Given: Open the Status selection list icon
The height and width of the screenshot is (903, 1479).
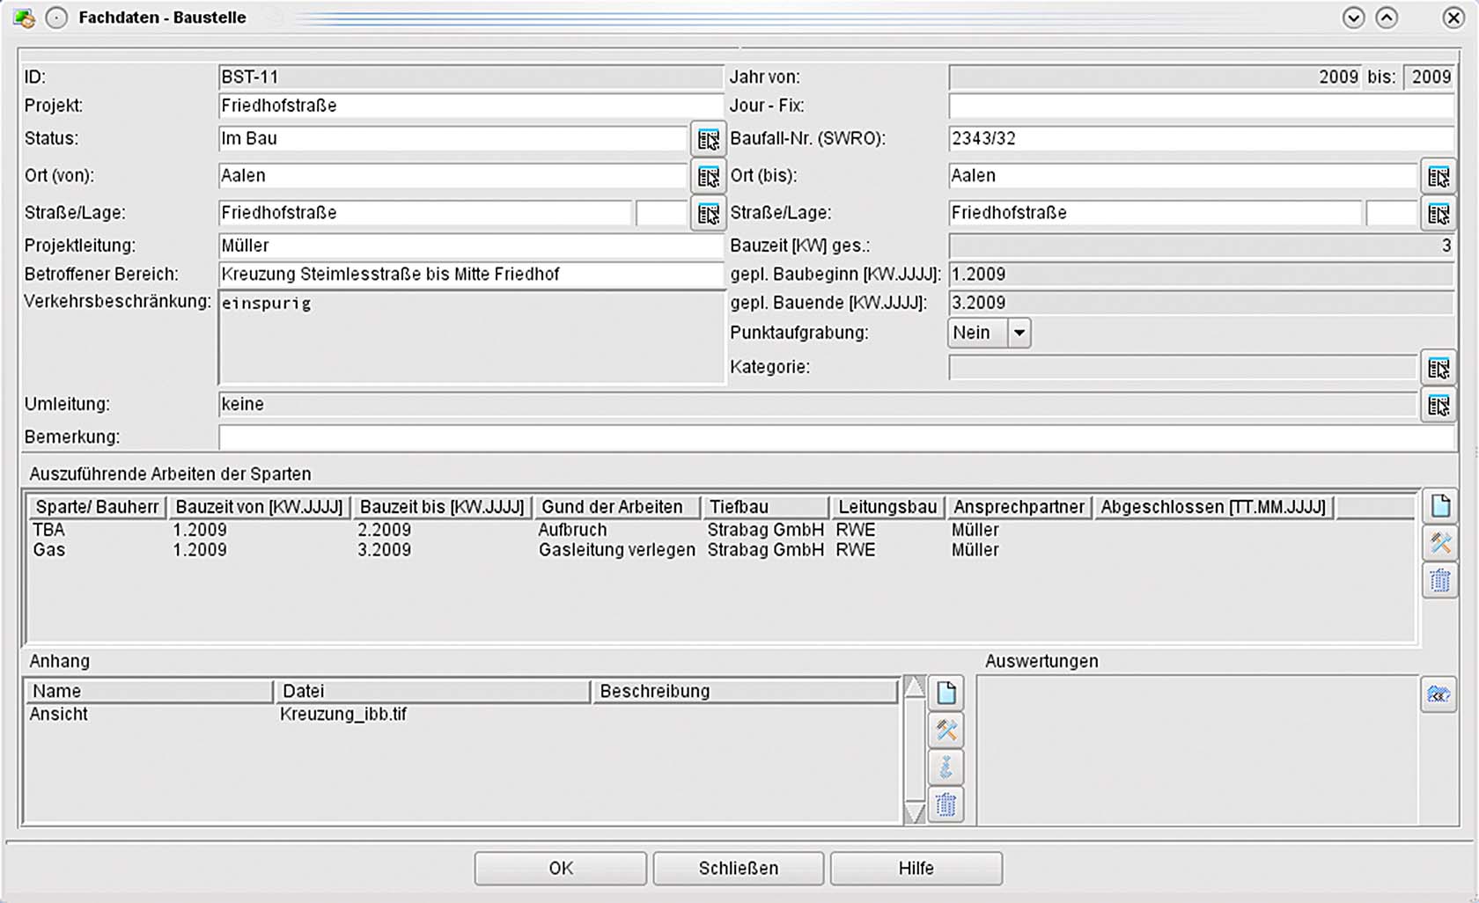Looking at the screenshot, I should point(708,139).
